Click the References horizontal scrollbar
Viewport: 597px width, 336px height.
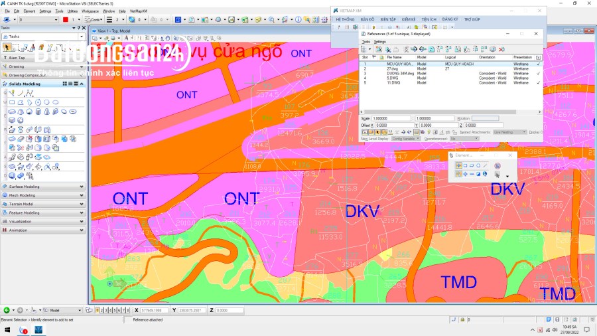pos(439,112)
